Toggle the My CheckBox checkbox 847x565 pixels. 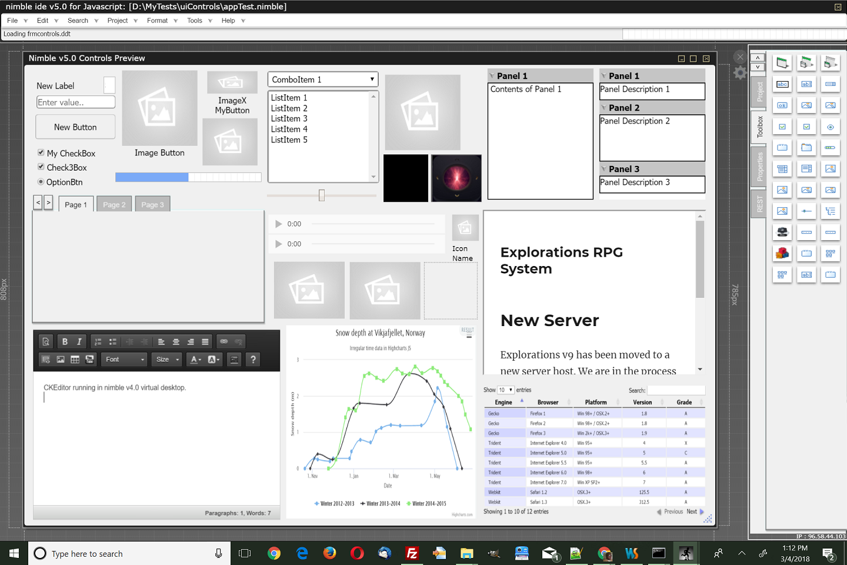point(41,152)
